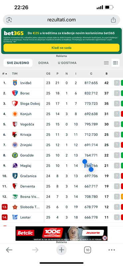This screenshot has width=123, height=266.
Task: Tap the browser share icon
Action: [x=113, y=20]
